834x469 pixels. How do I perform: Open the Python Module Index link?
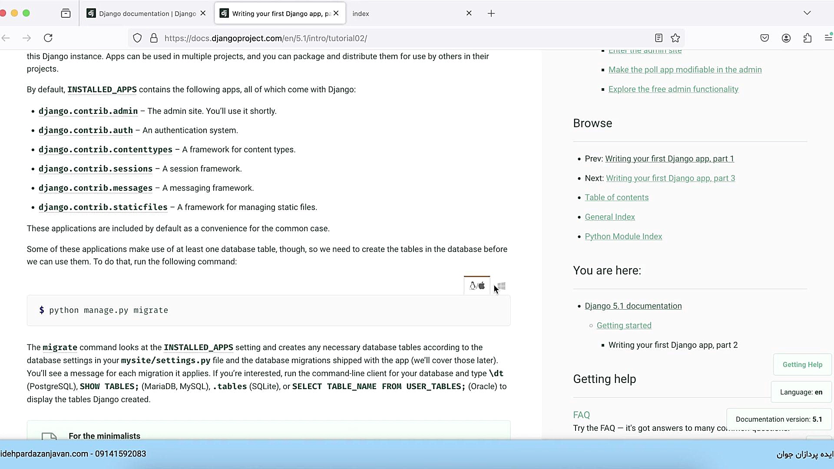pyautogui.click(x=623, y=236)
